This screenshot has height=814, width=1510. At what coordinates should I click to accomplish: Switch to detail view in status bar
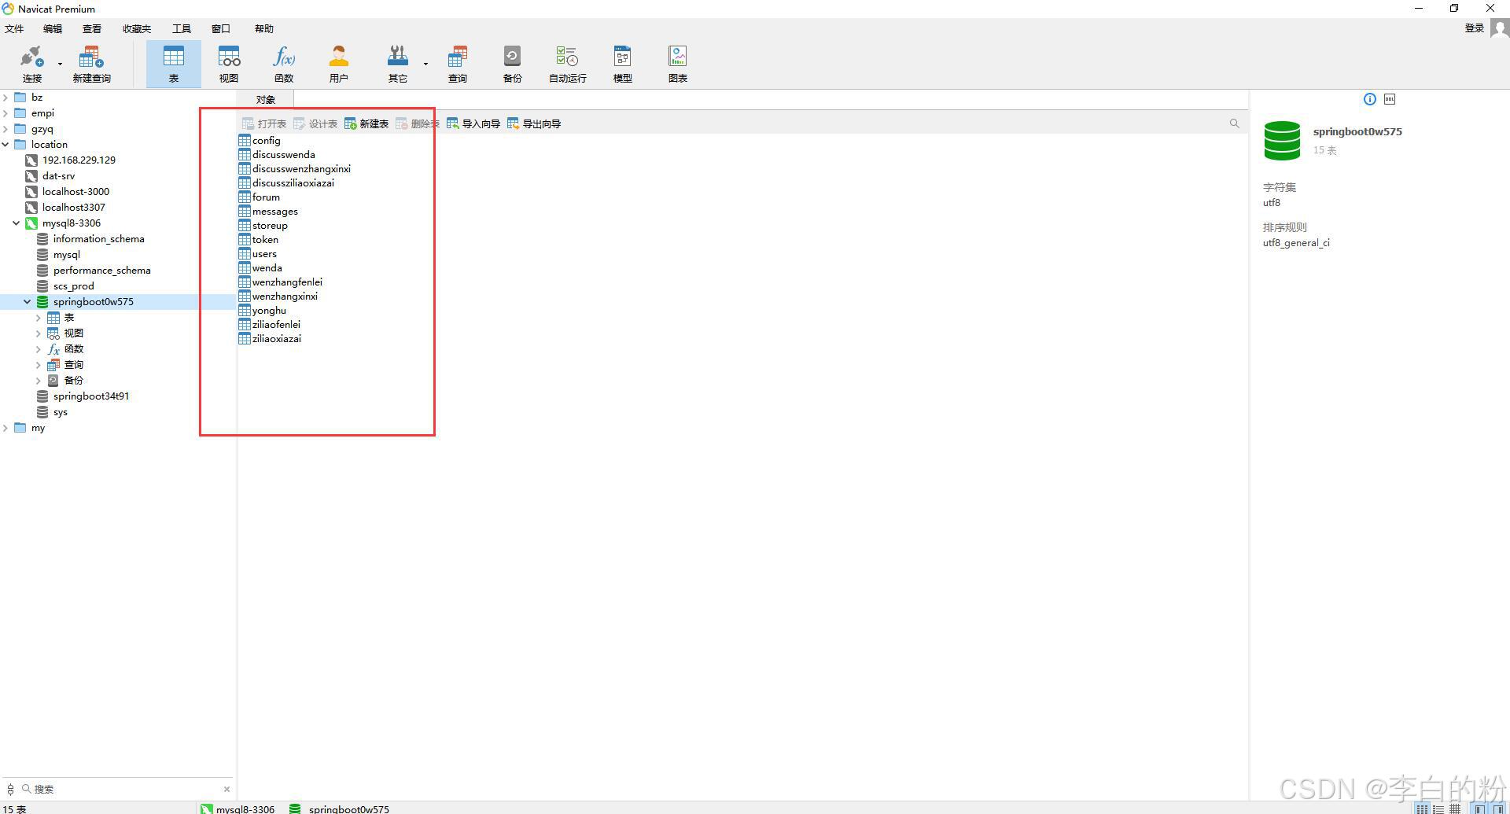coord(1438,808)
